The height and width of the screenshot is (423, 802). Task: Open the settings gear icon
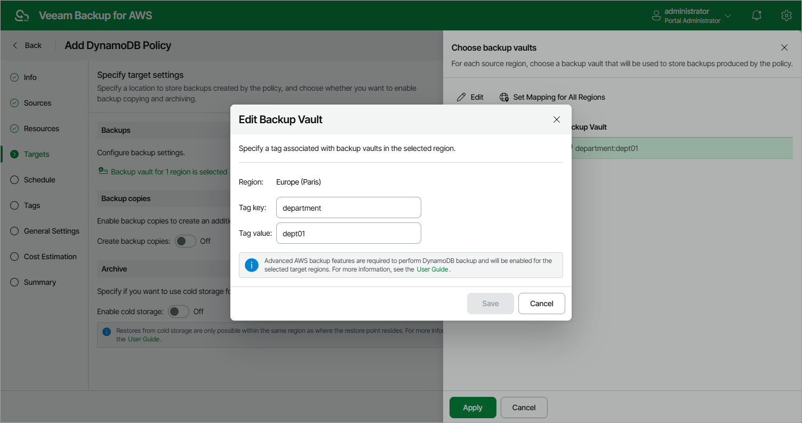pyautogui.click(x=786, y=15)
